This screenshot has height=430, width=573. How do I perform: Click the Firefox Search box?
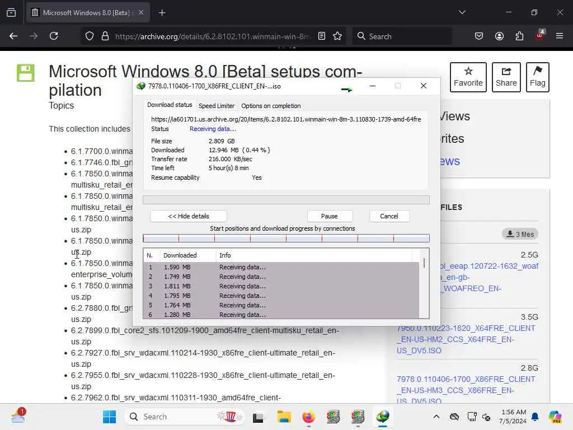402,36
